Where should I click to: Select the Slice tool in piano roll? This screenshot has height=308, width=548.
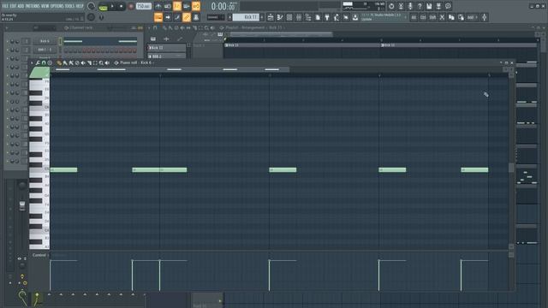tap(89, 62)
